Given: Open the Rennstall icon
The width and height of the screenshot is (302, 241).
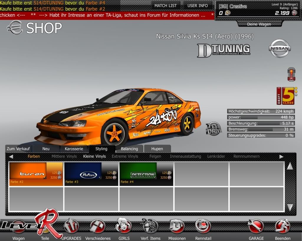Looking at the screenshot, I should click(x=203, y=227).
